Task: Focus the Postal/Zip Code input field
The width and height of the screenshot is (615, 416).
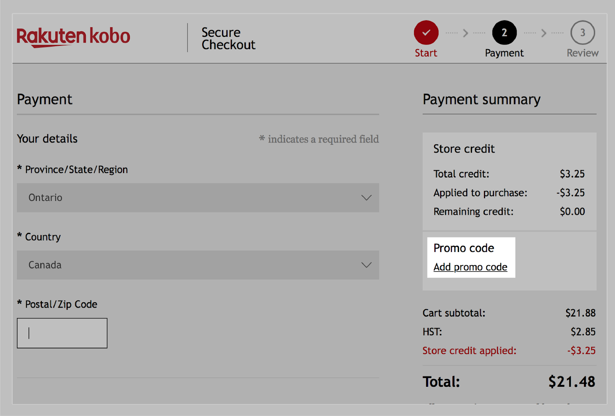Action: (x=62, y=333)
